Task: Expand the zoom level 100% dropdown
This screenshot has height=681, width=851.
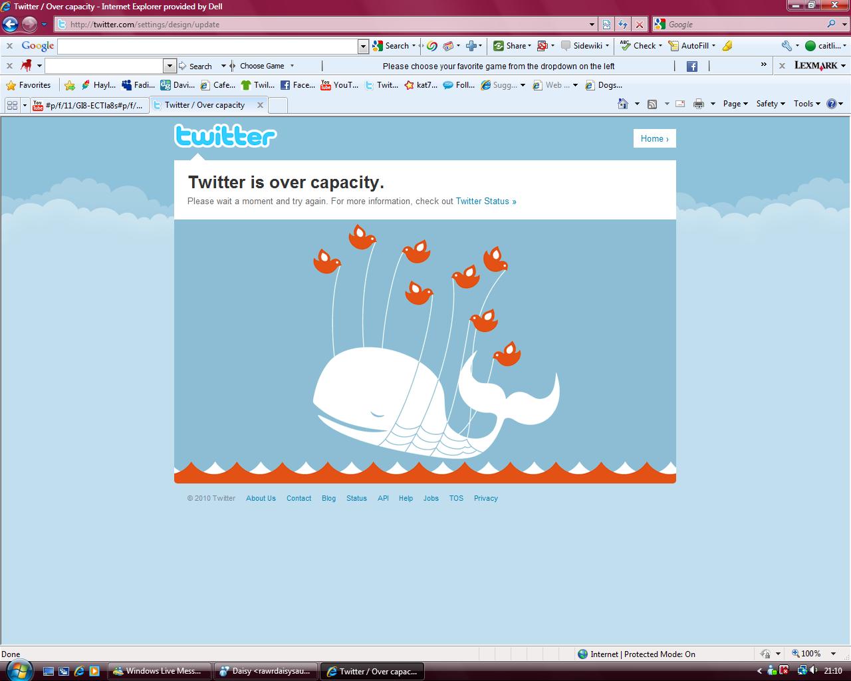Action: pyautogui.click(x=834, y=654)
